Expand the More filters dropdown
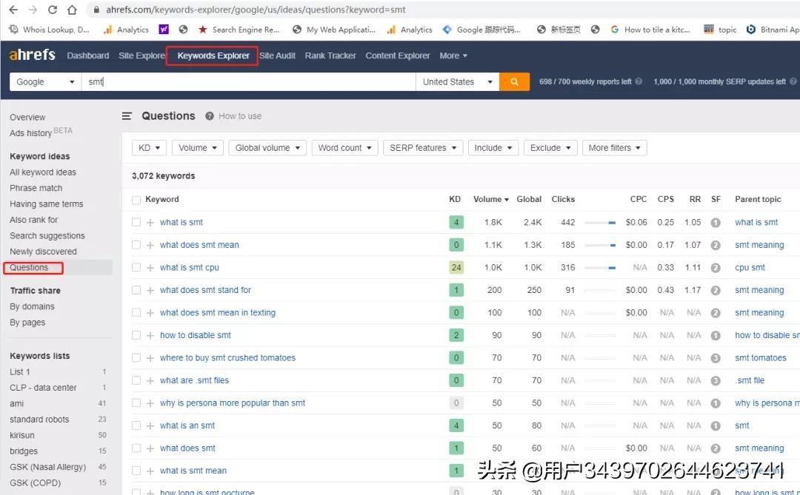This screenshot has width=800, height=495. [614, 148]
